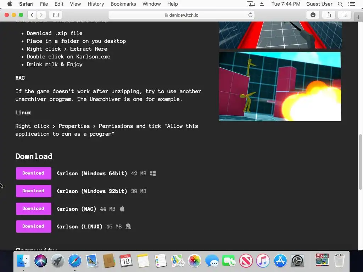This screenshot has height=272, width=363.
Task: Open News app in Dock
Action: point(246,261)
